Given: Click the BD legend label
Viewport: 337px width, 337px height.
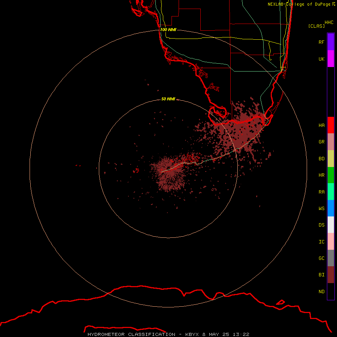Looking at the screenshot, I should (x=321, y=159).
